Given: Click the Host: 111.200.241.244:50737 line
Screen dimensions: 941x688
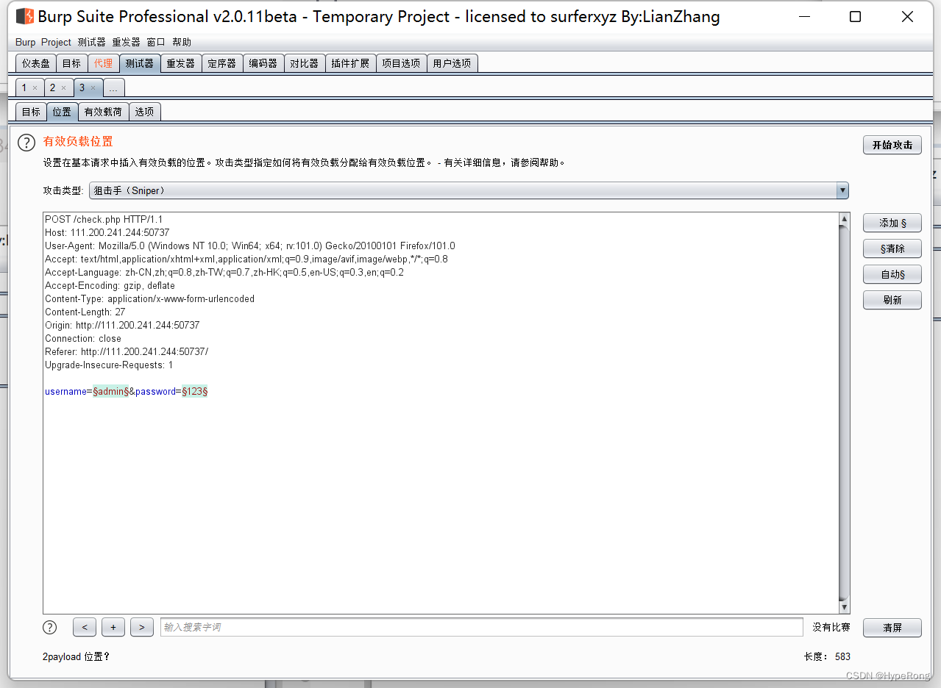Looking at the screenshot, I should tap(107, 233).
